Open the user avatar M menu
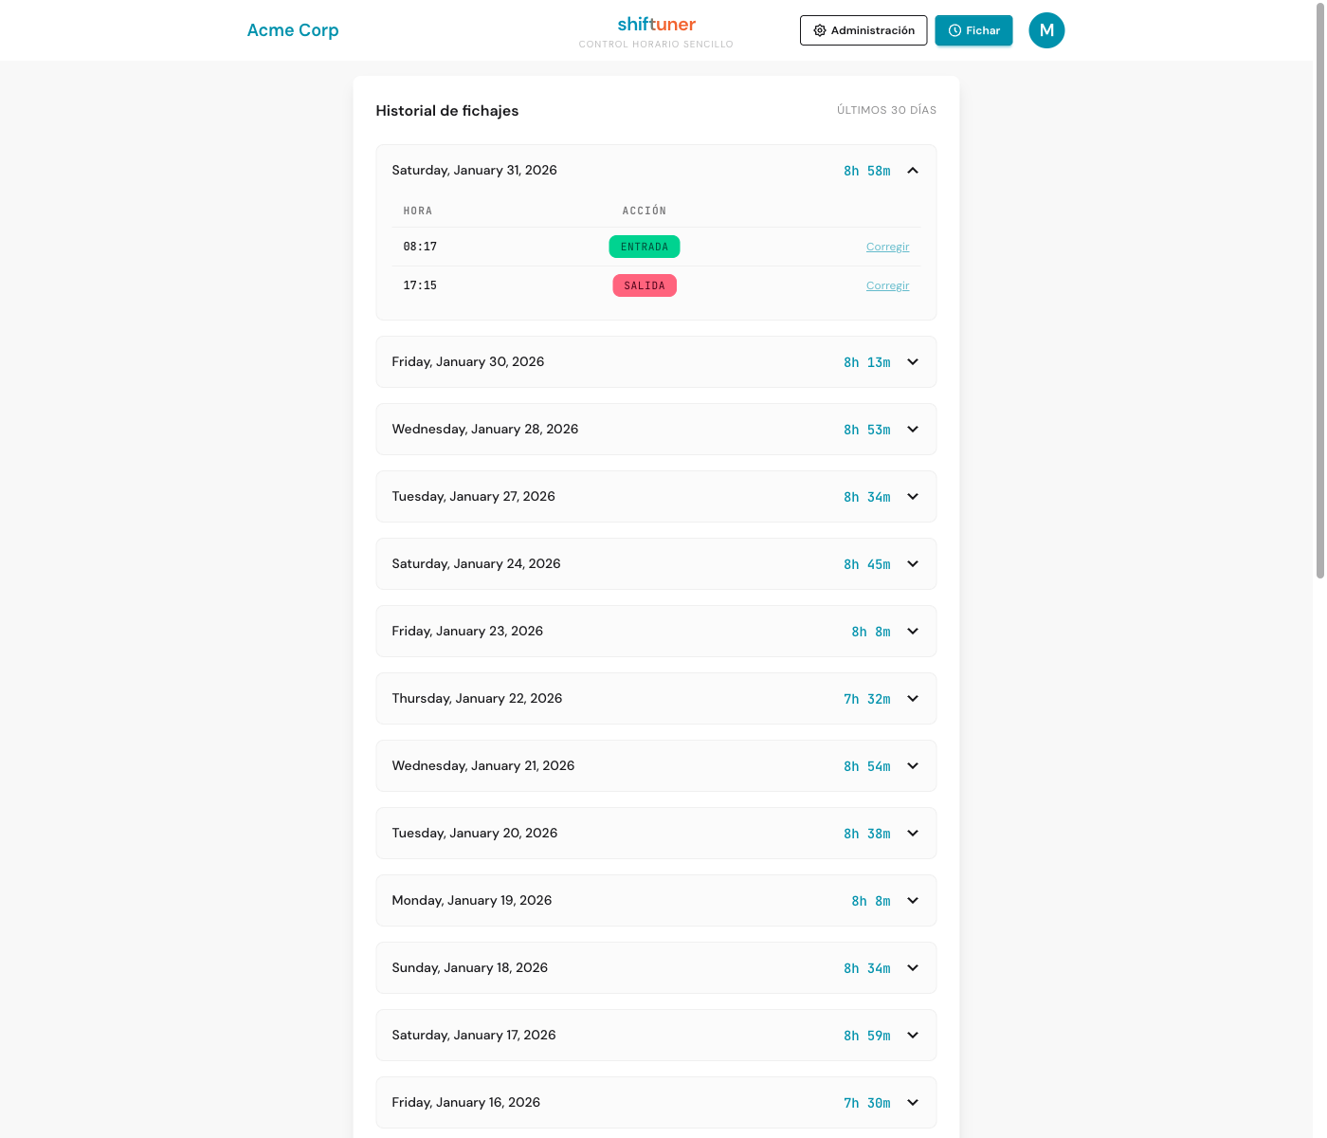Screen dimensions: 1327x1138 pos(1046,30)
